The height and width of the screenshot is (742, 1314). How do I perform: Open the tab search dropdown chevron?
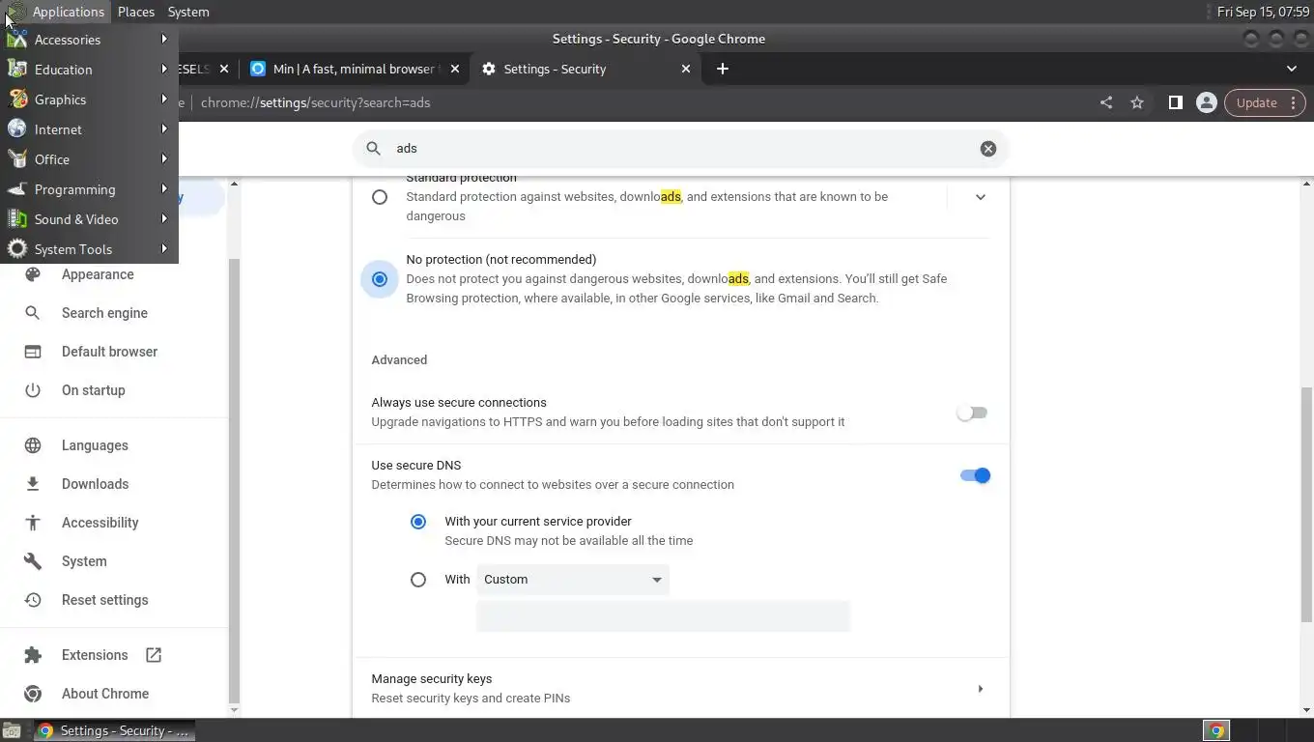pos(1292,69)
